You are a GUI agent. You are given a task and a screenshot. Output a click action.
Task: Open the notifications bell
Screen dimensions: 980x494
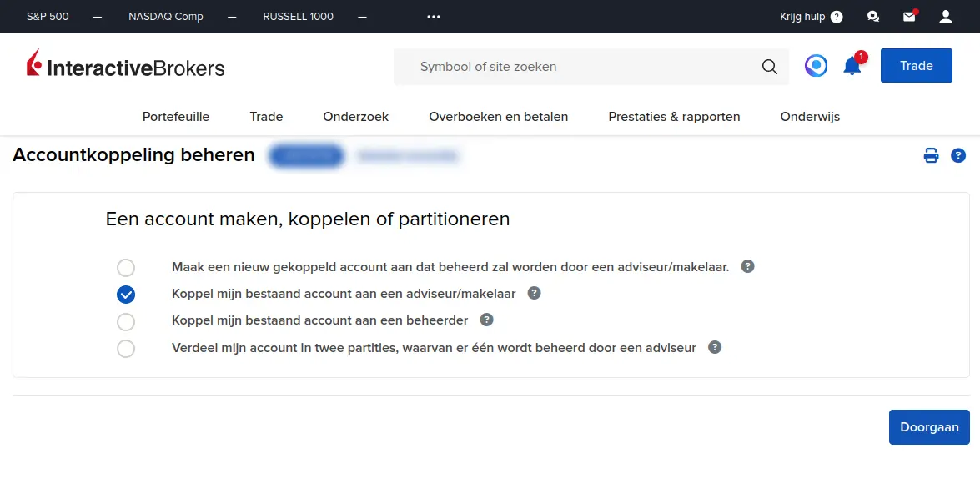(x=852, y=66)
